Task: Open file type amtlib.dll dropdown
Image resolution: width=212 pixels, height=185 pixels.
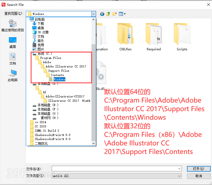Action: (x=117, y=176)
